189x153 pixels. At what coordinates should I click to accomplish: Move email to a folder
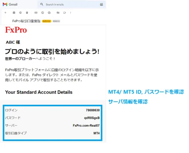click(x=58, y=13)
